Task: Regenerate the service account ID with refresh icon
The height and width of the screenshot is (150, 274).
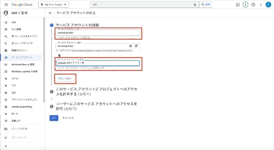Action: tap(136, 46)
